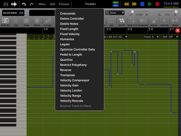Toggle the Multi Sel mode
Screen dimensions: 181x136
pyautogui.click(x=5, y=22)
